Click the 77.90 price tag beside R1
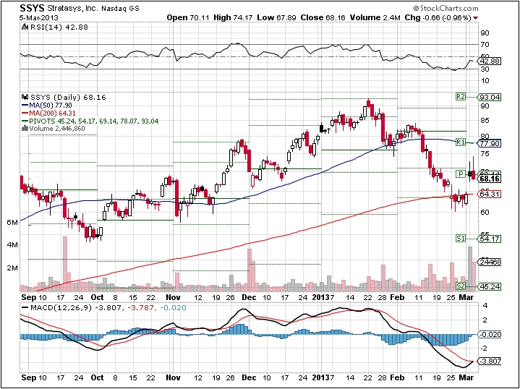Viewport: 520px width, 389px height. [490, 143]
